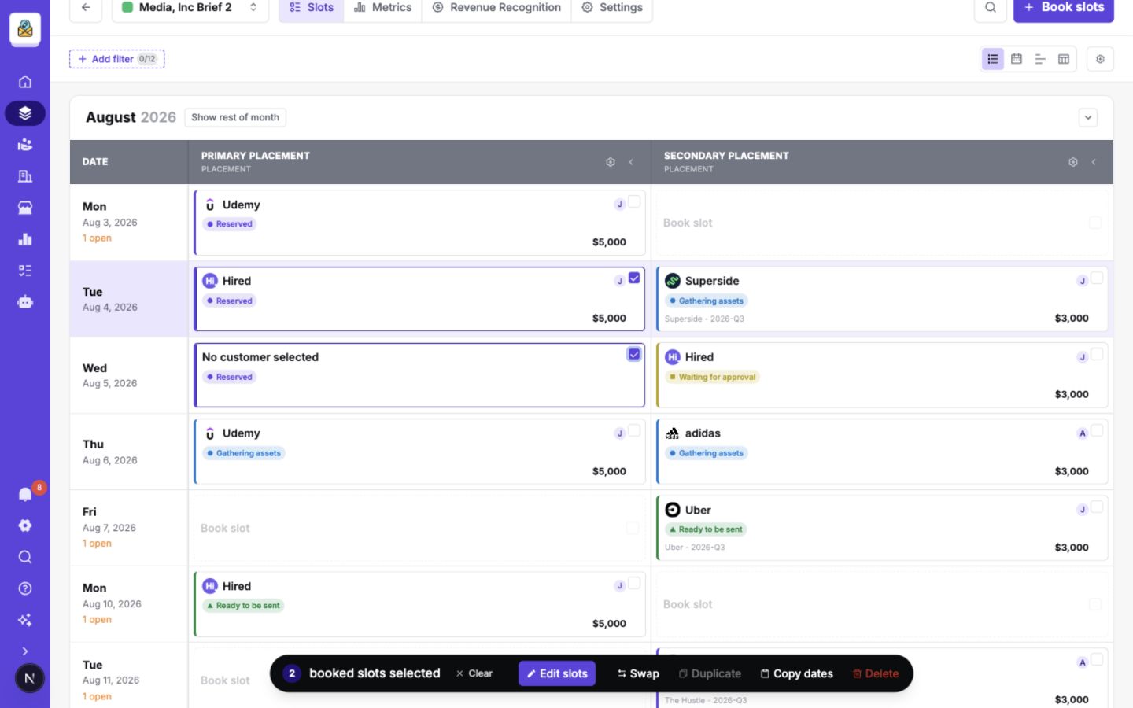Open the bar chart sidebar icon
The height and width of the screenshot is (708, 1133).
coord(25,239)
